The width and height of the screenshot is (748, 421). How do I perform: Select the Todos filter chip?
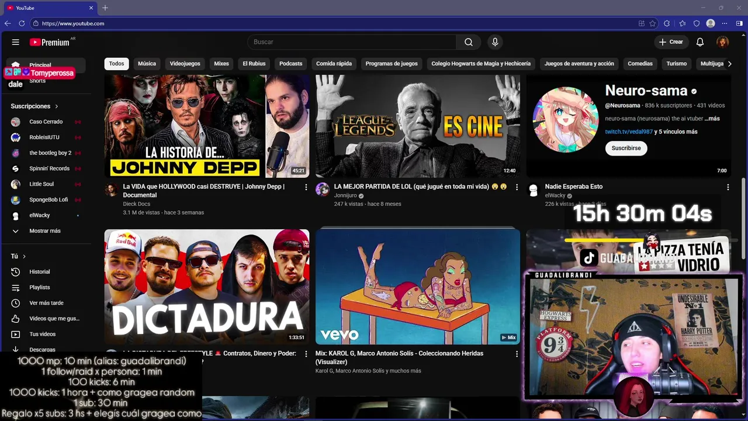click(117, 64)
